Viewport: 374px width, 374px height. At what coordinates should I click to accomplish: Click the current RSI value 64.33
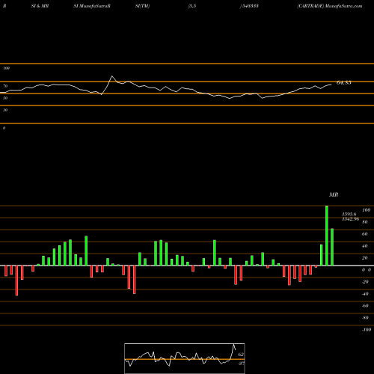tap(344, 82)
